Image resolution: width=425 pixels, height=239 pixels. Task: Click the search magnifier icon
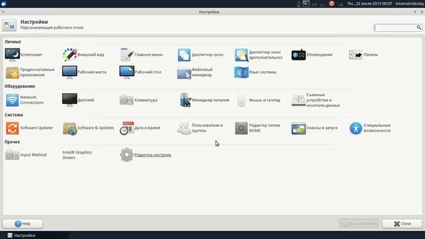click(419, 27)
